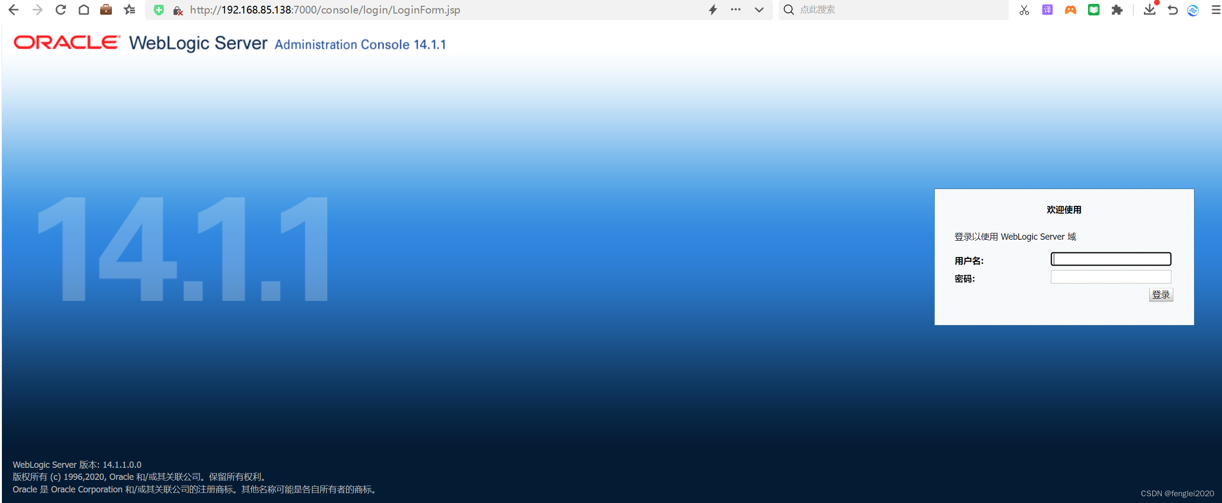Click the page reload button
This screenshot has height=503, width=1222.
(x=60, y=10)
